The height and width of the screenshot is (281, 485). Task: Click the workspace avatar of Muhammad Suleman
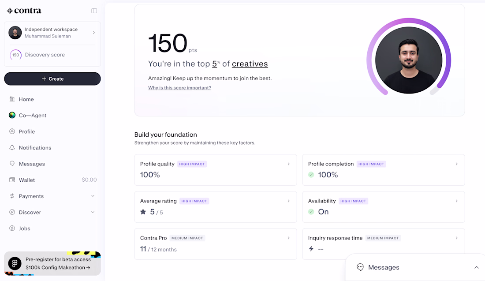pos(15,33)
